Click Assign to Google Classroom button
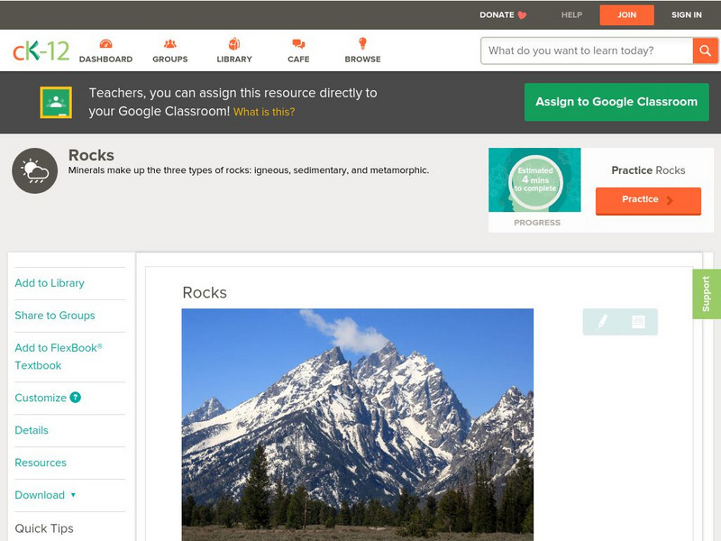 point(616,102)
